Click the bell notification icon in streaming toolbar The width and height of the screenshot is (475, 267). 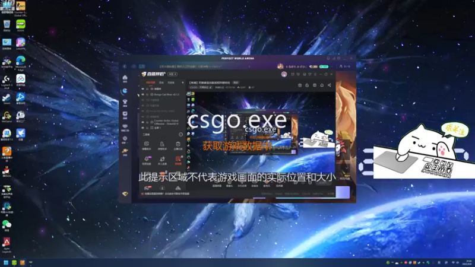(x=322, y=85)
